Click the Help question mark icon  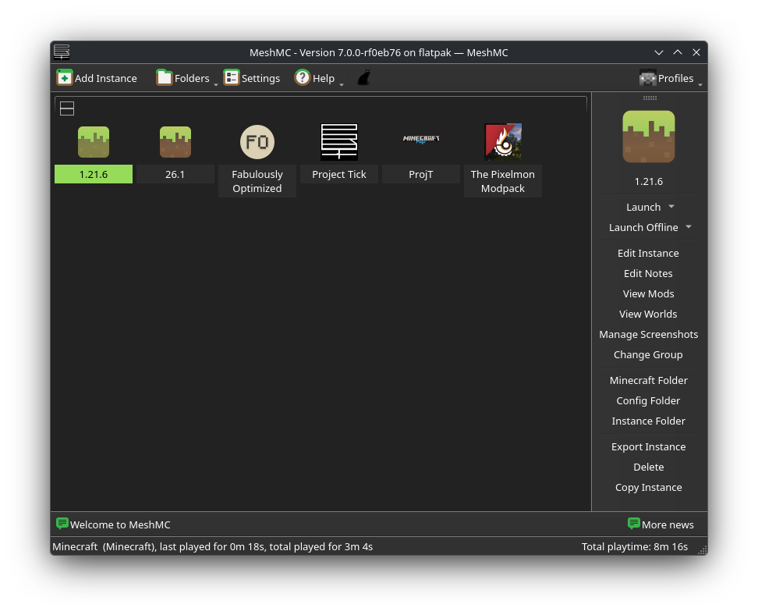tap(303, 77)
